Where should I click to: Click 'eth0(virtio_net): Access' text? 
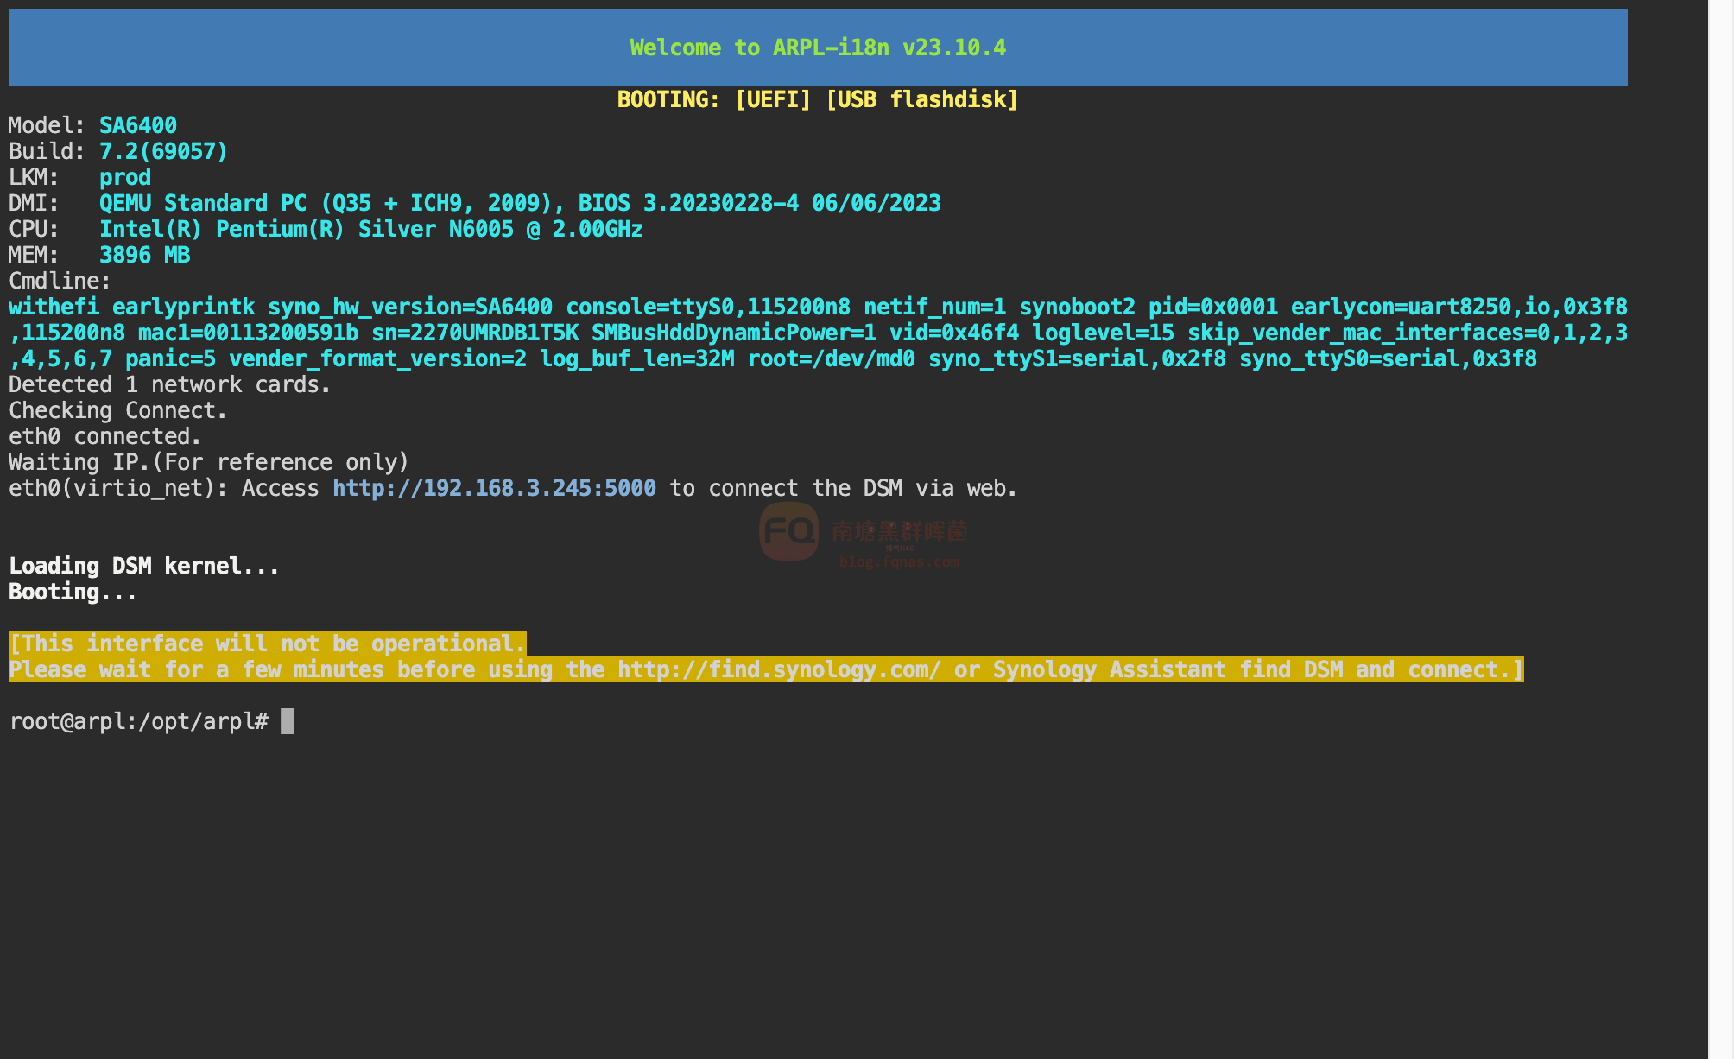pos(164,488)
